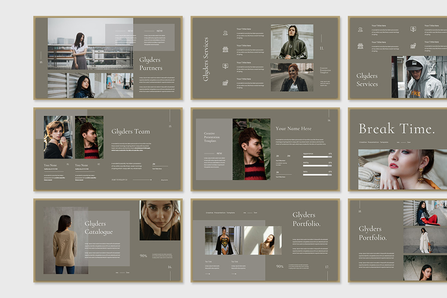Image resolution: width=447 pixels, height=298 pixels.
Task: Select the large portrait on the Your Name Here slide
Action: point(252,149)
